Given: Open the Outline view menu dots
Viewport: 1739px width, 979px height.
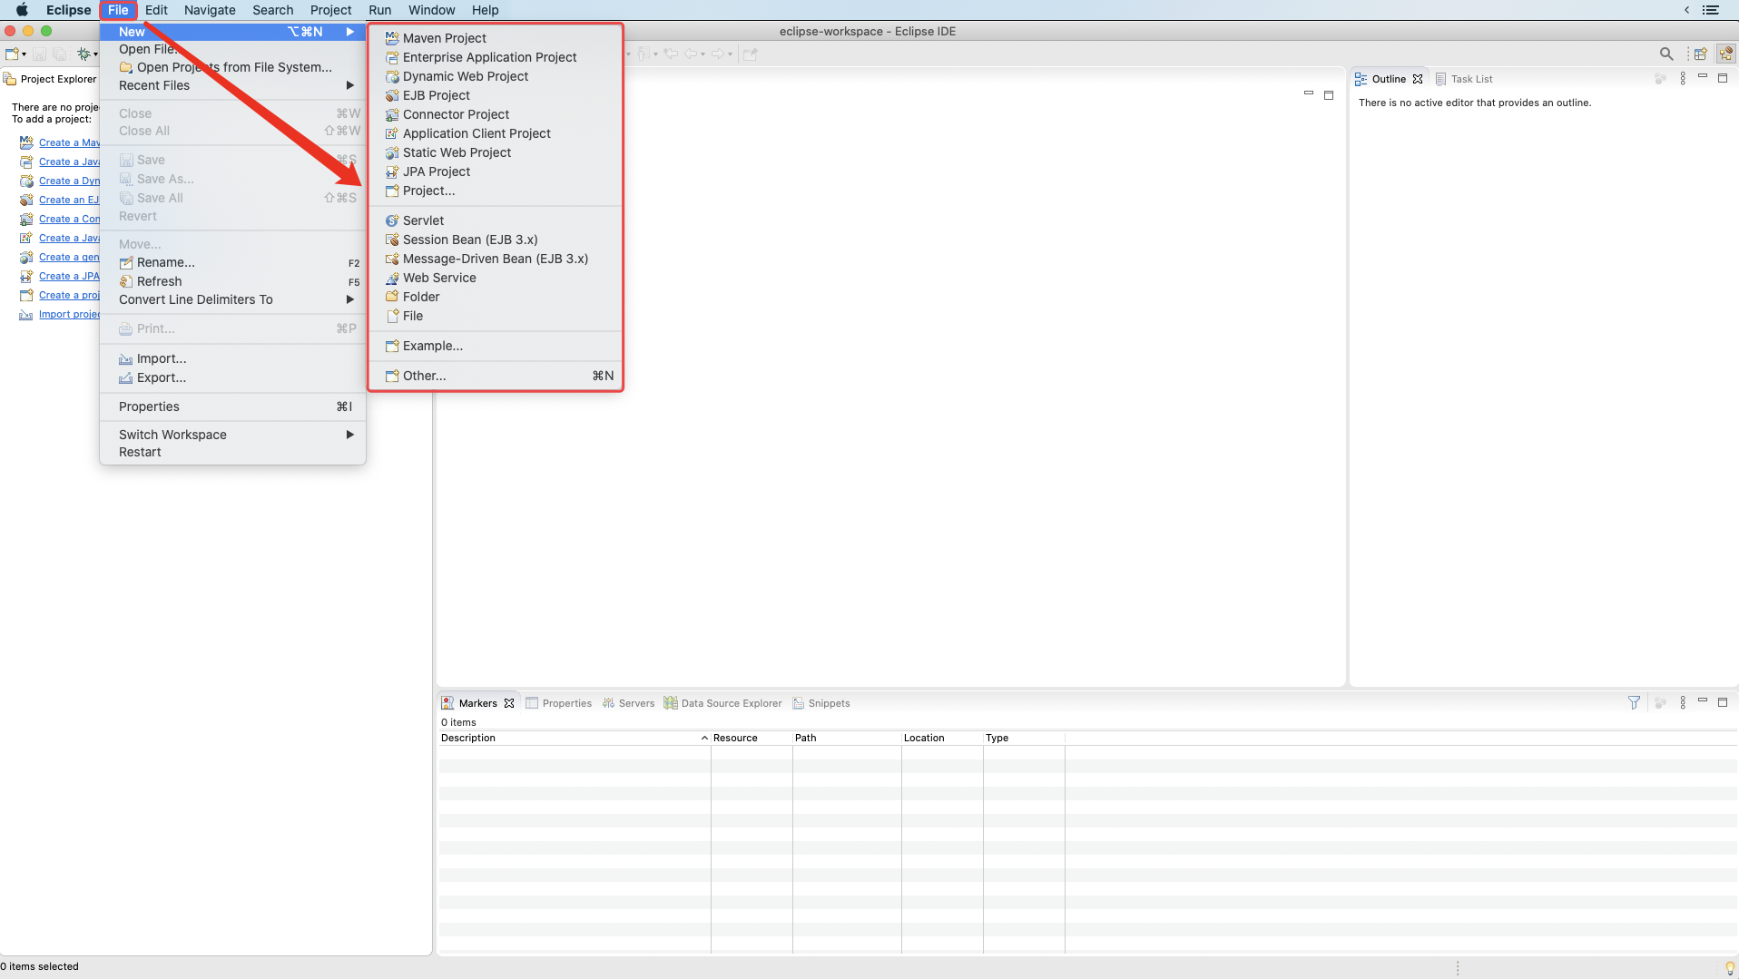Looking at the screenshot, I should (x=1683, y=79).
